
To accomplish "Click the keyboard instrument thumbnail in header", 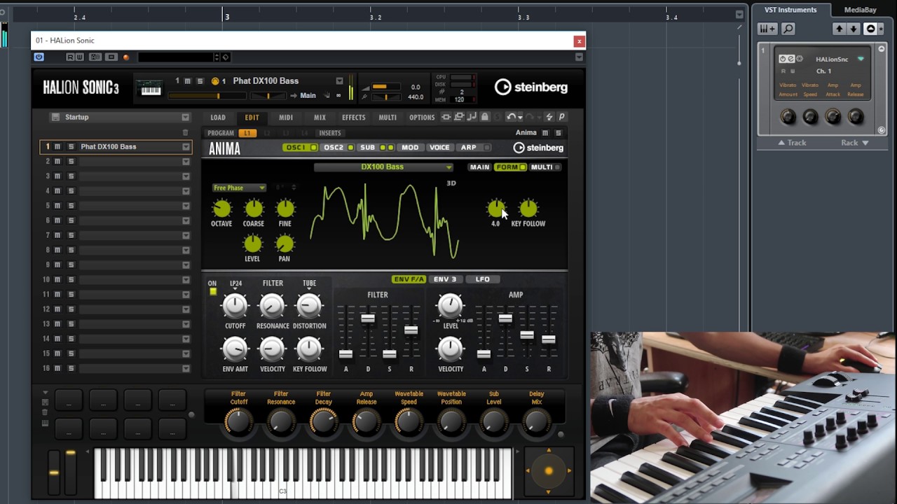I will pyautogui.click(x=151, y=87).
